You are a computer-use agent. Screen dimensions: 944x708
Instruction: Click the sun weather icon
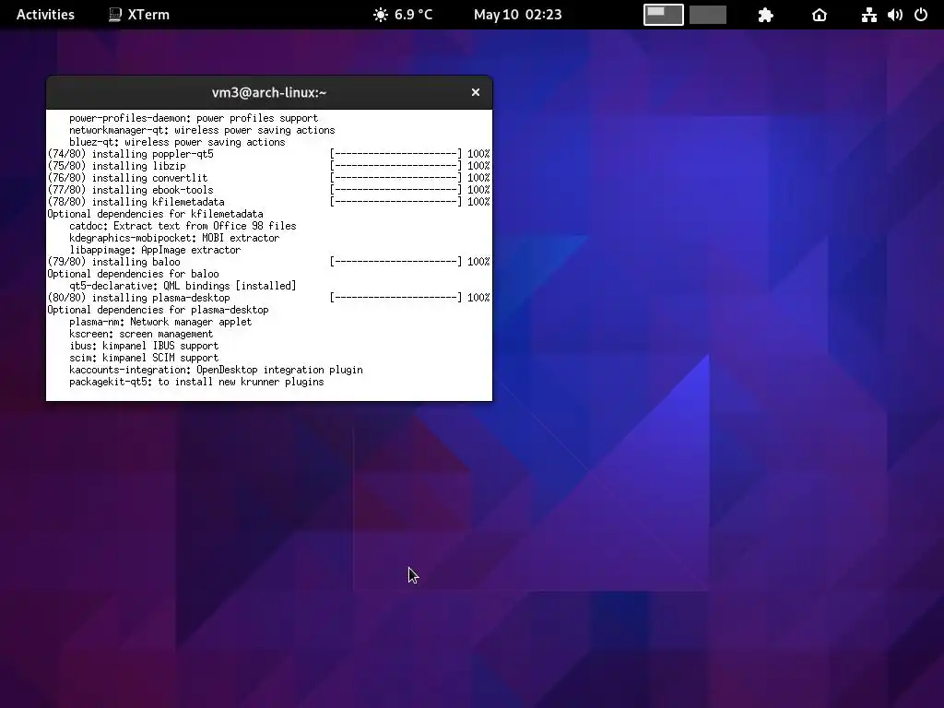click(381, 15)
